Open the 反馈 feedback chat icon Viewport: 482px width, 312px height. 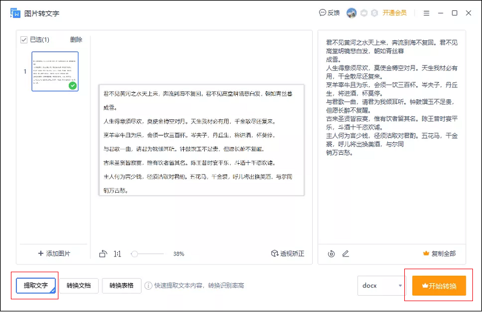tap(322, 13)
